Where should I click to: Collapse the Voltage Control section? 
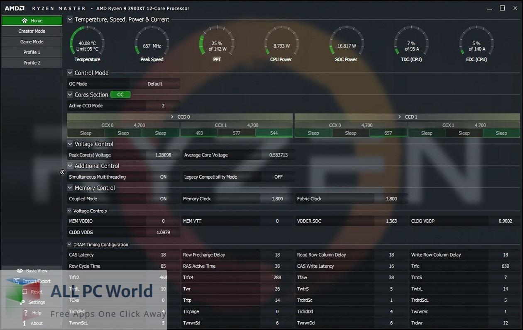(x=70, y=144)
